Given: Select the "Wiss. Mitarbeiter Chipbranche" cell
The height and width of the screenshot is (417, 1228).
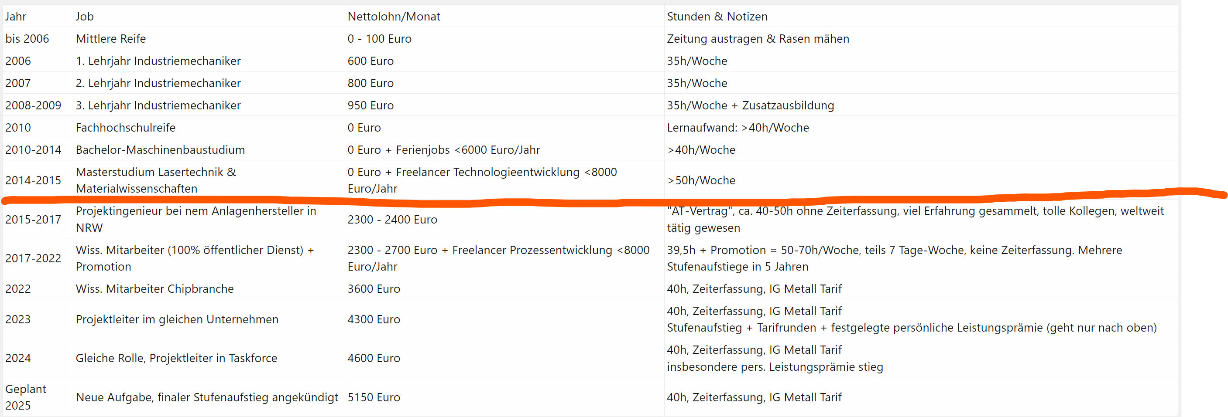Looking at the screenshot, I should coord(154,289).
